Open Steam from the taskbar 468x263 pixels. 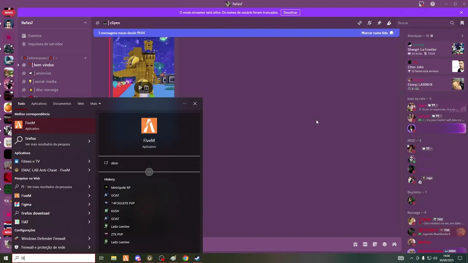click(197, 258)
